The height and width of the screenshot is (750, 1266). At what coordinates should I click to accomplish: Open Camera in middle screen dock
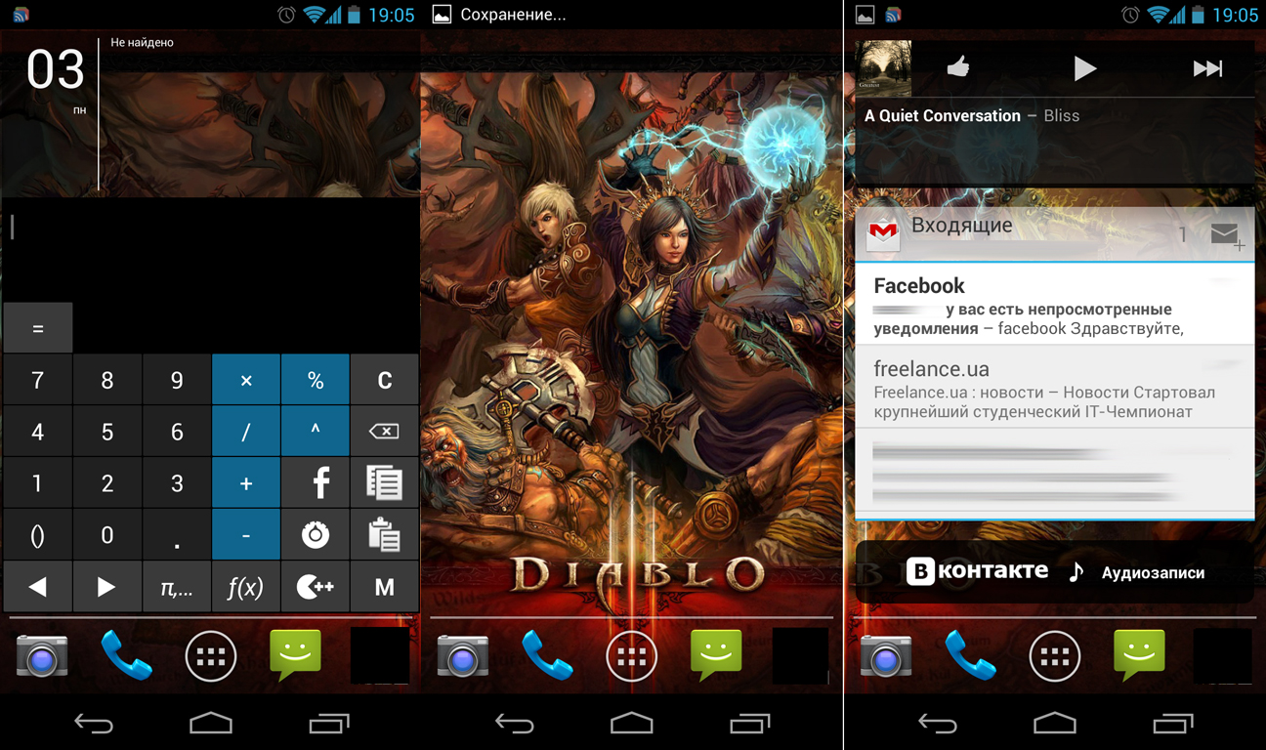pos(463,655)
